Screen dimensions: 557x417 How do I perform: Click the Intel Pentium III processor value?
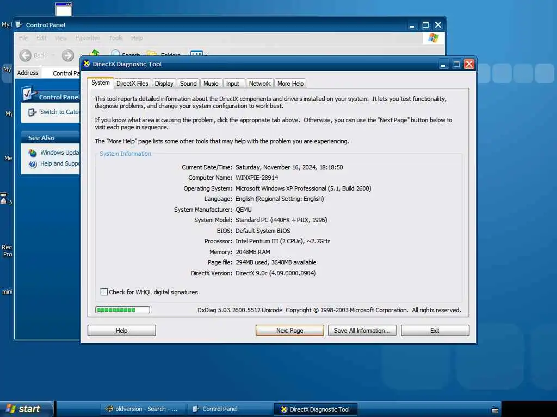pyautogui.click(x=283, y=241)
